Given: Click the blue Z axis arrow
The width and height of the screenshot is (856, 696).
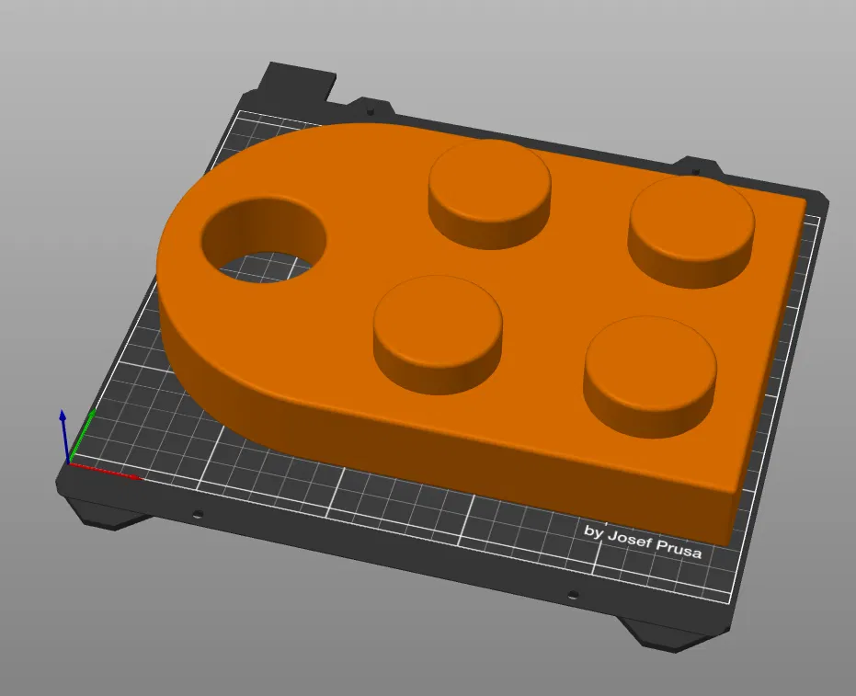Looking at the screenshot, I should coord(64,436).
